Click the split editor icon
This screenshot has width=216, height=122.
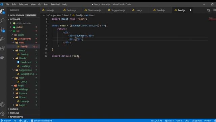point(214,10)
